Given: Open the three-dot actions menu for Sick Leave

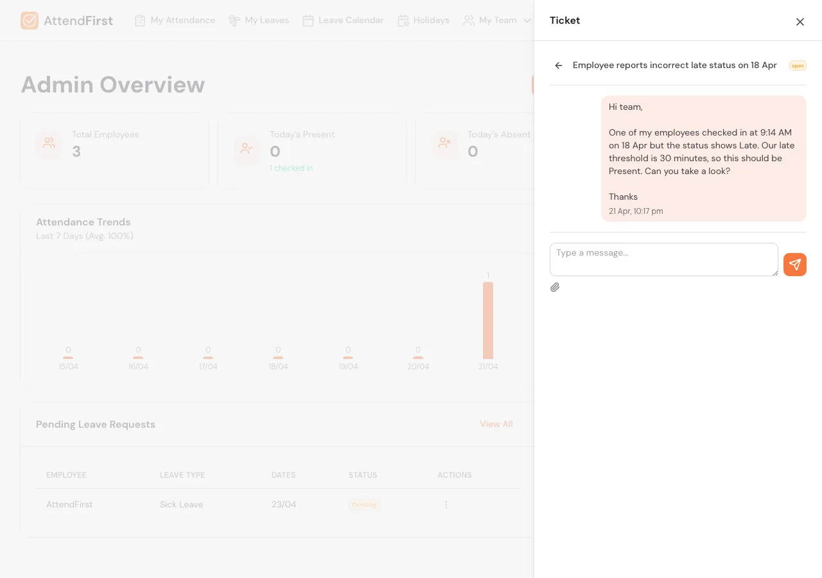Looking at the screenshot, I should pos(446,505).
